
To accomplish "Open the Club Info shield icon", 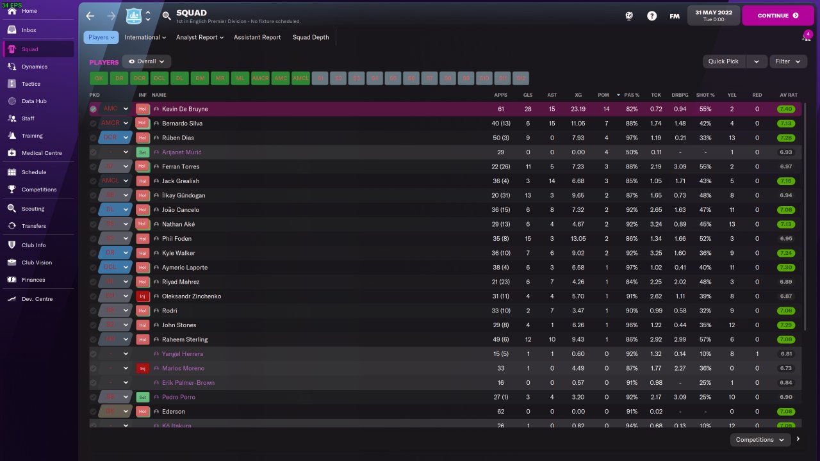I will pos(12,245).
